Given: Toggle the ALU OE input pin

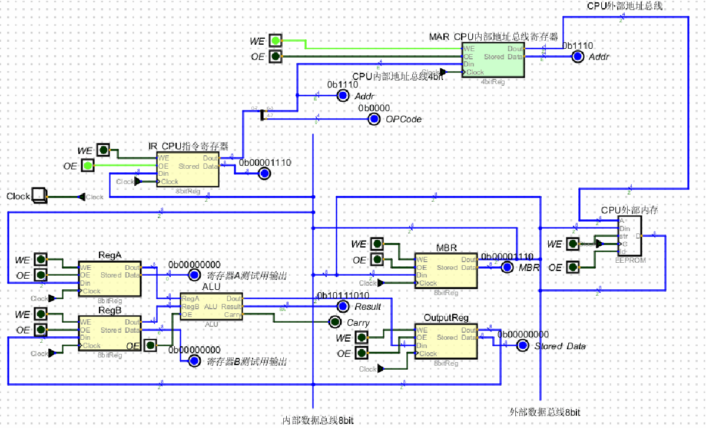Looking at the screenshot, I should coord(150,345).
